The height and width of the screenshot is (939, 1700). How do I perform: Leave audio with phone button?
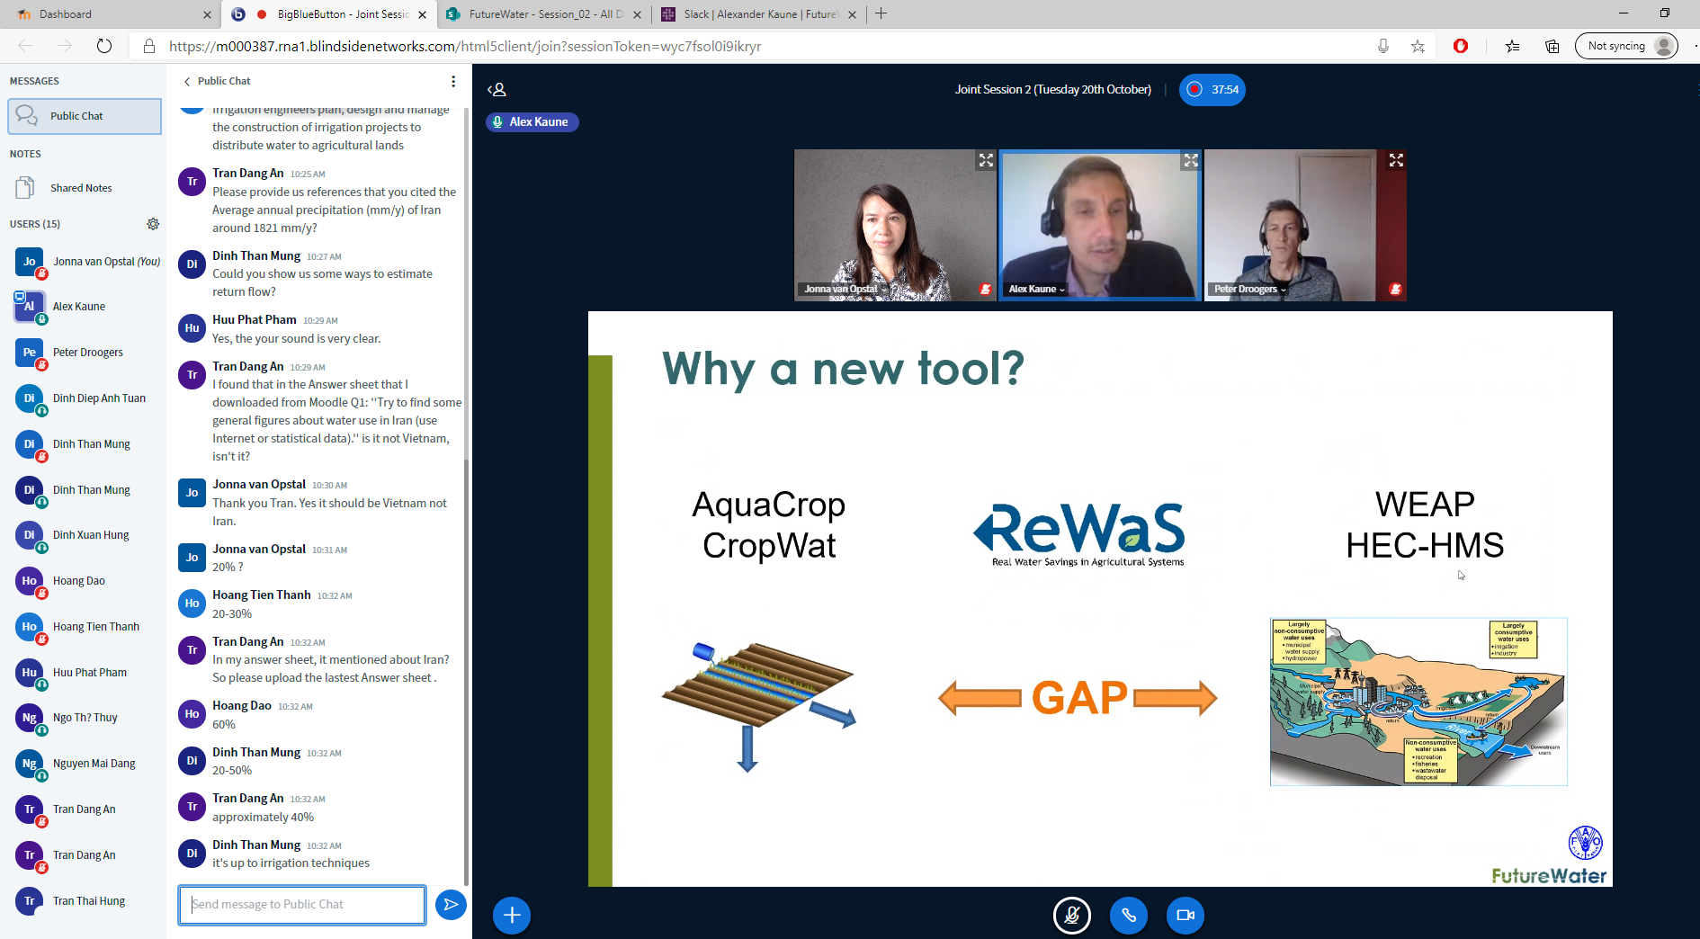1129,915
